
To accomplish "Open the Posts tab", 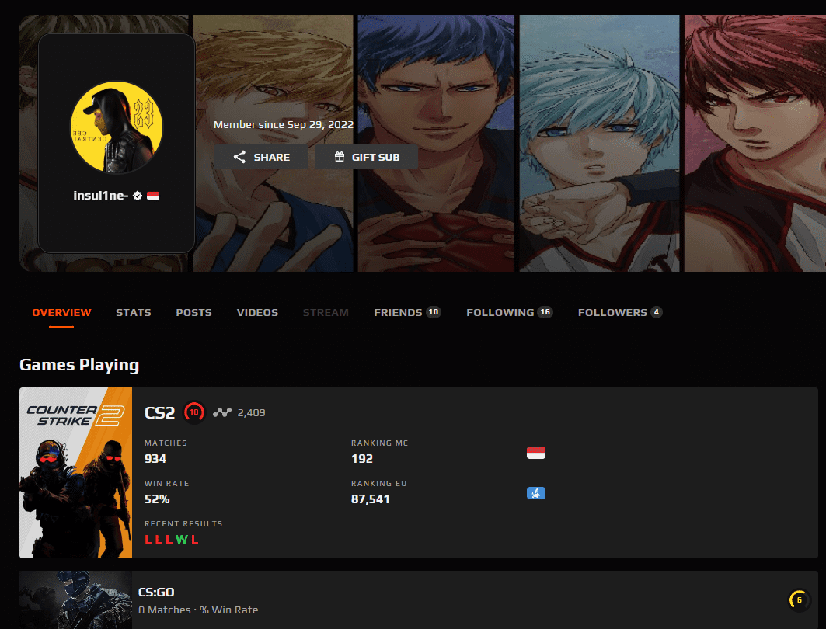I will point(193,312).
